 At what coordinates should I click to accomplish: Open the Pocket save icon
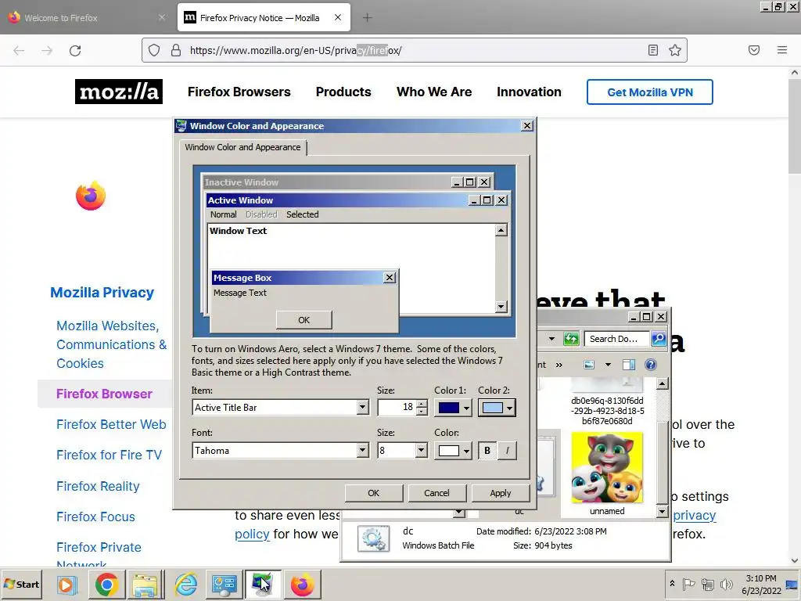coord(754,50)
